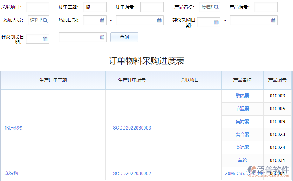Focus the 关联项目 input field
This screenshot has width=293, height=181.
[38, 7]
